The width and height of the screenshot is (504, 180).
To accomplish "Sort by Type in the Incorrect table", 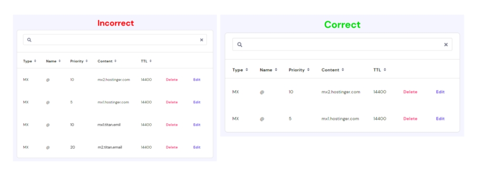I will [x=29, y=61].
